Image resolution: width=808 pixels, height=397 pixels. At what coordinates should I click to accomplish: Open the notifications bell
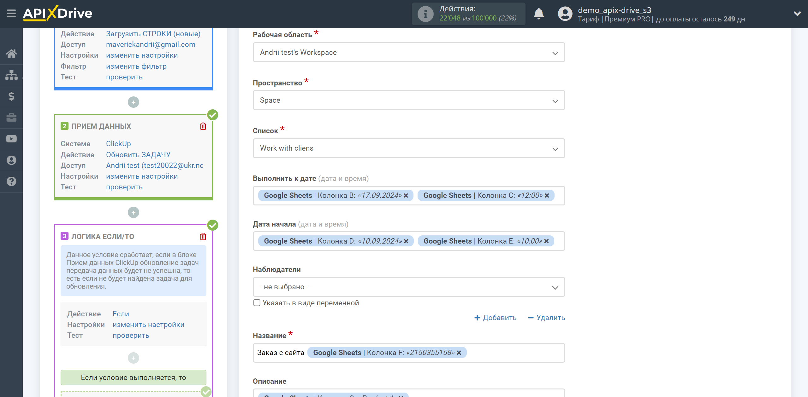[x=539, y=14]
